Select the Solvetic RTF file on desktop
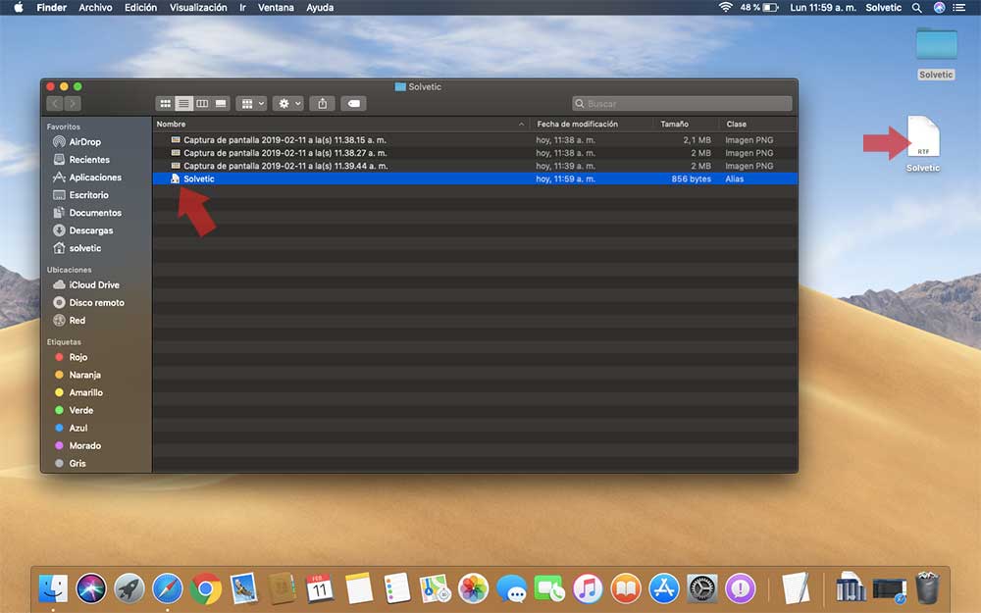981x613 pixels. (923, 144)
